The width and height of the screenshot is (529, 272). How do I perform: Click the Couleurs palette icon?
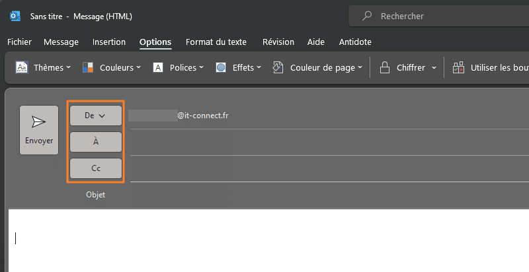[88, 67]
